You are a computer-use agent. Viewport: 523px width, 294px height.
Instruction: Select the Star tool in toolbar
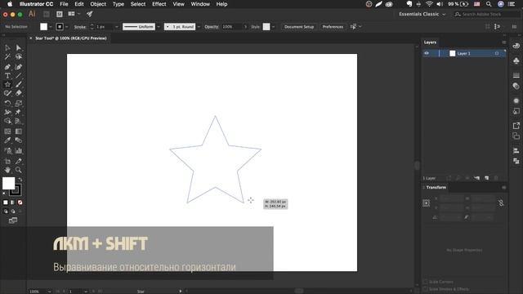point(7,84)
